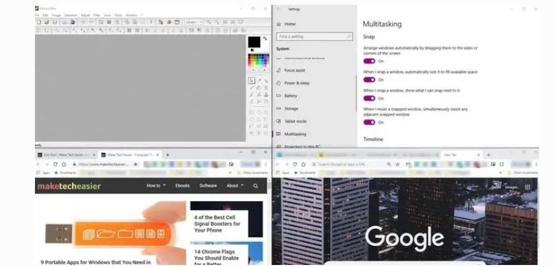Select the arrow selection tool in tool palette
Screen dimensions: 556x267
click(251, 81)
